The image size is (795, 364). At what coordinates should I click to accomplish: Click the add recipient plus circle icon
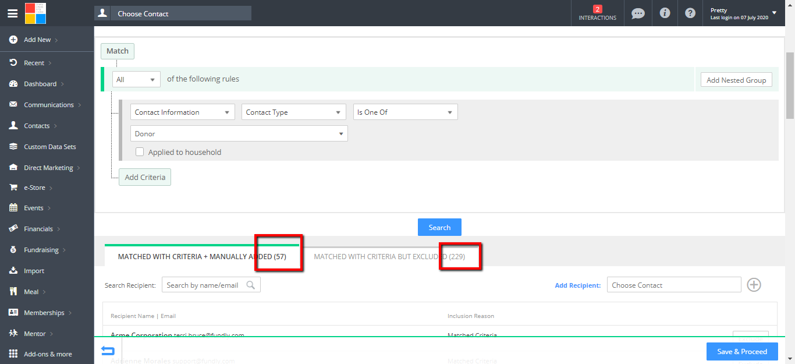pyautogui.click(x=754, y=285)
